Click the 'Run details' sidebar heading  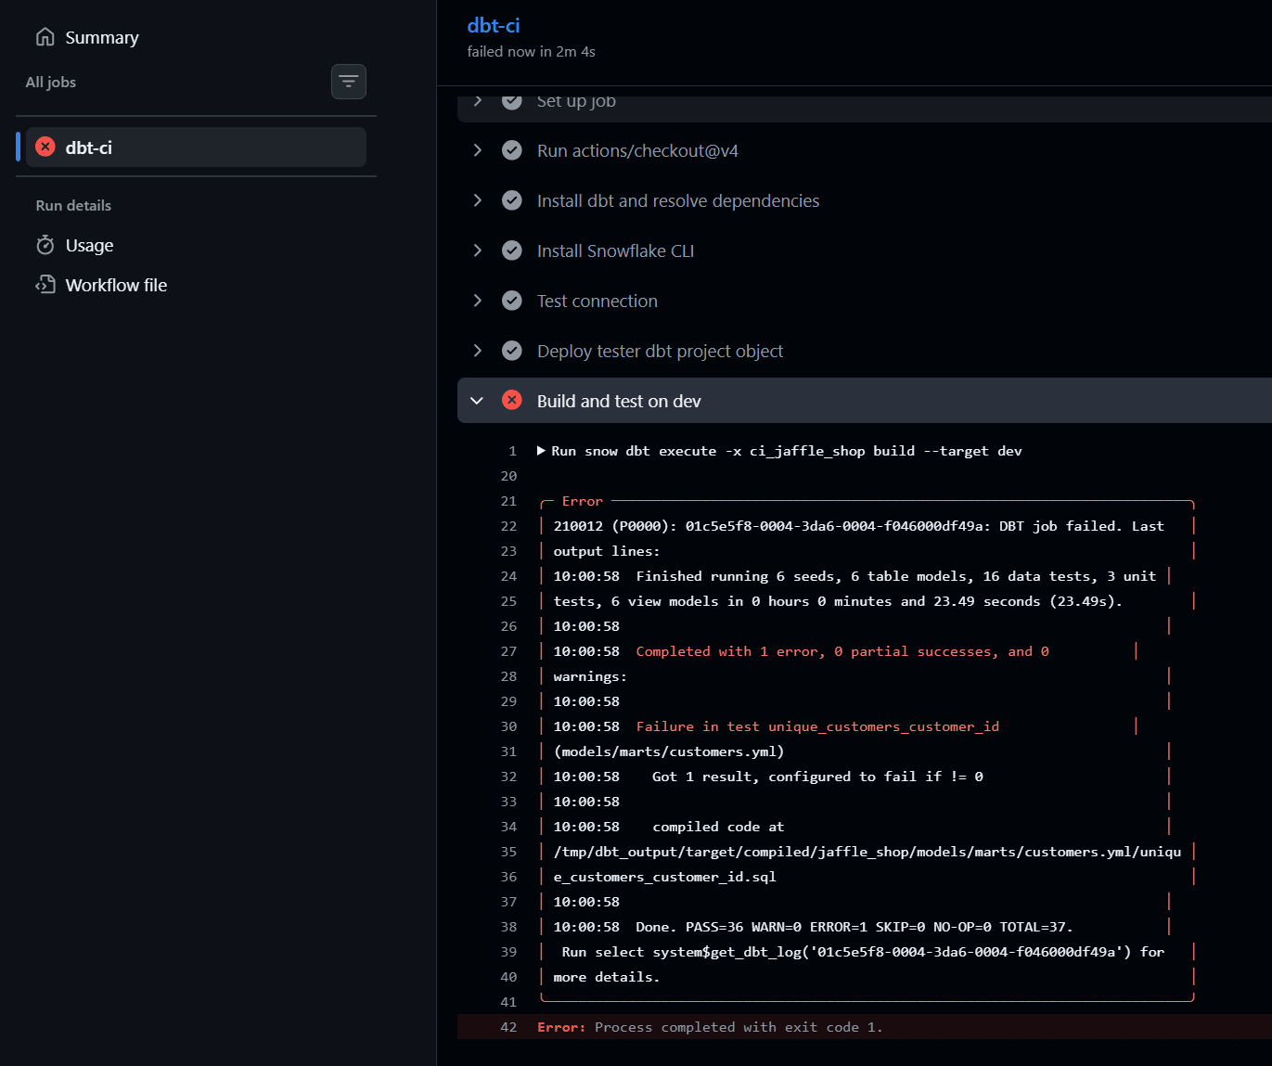[x=73, y=205]
